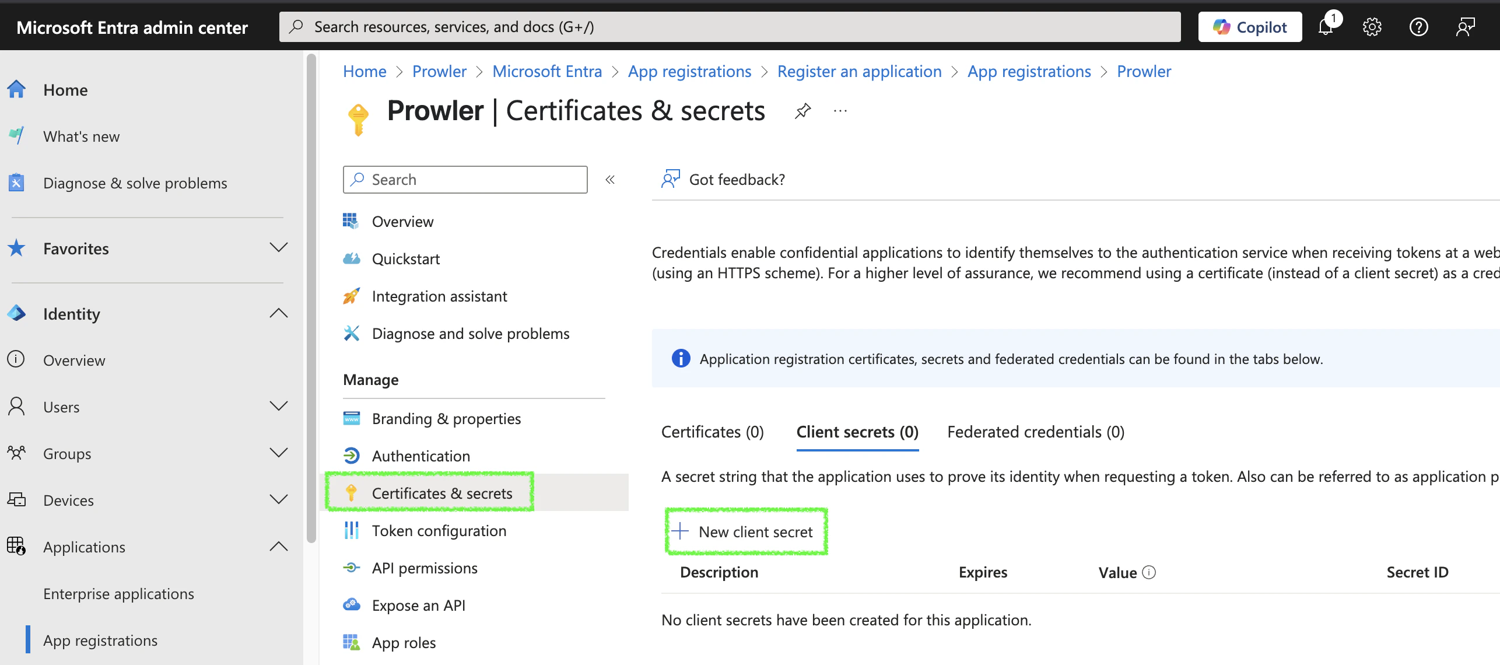Open Branding & properties via its icon

click(x=352, y=418)
